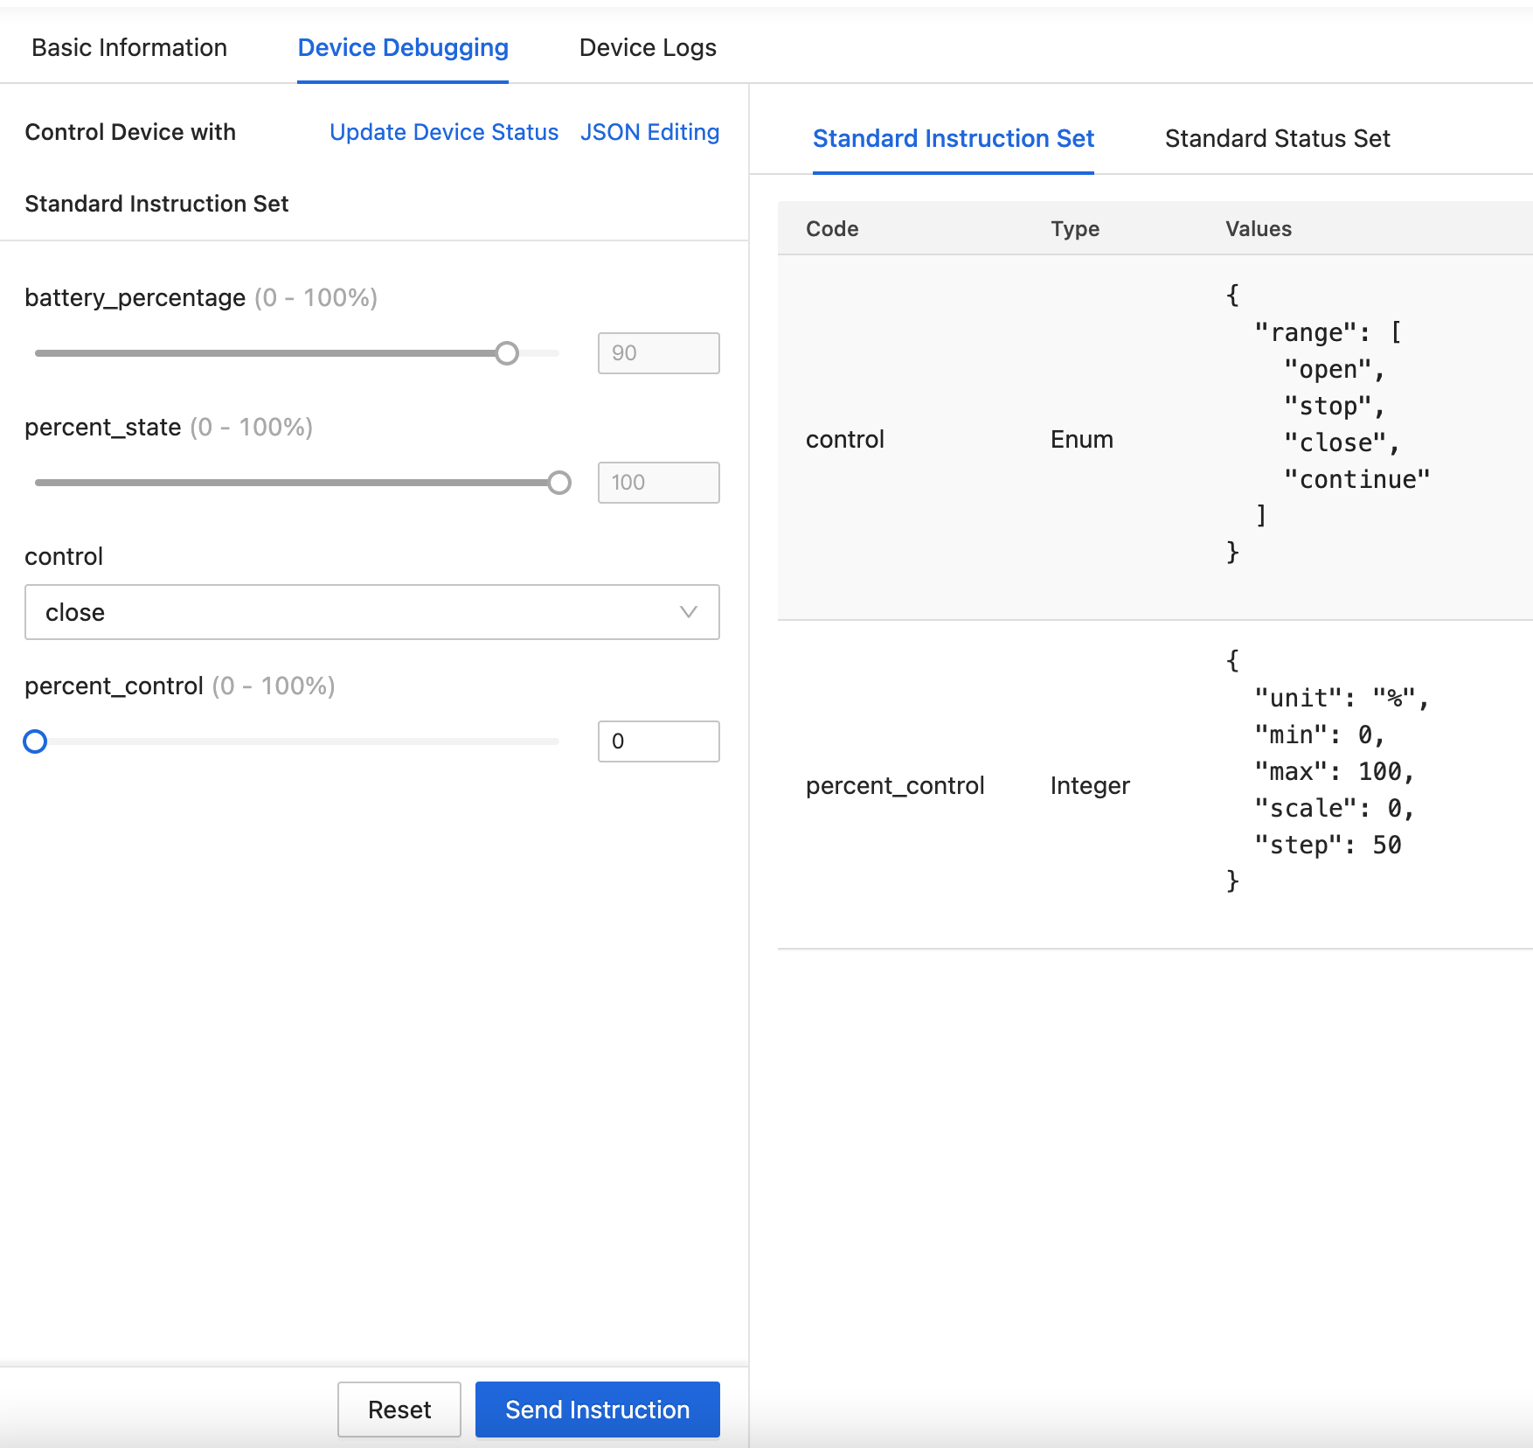Click the "open" value in range list
The width and height of the screenshot is (1533, 1448).
click(1334, 369)
